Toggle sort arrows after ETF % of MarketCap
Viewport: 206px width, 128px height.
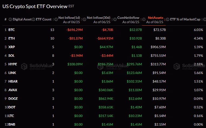point(202,19)
